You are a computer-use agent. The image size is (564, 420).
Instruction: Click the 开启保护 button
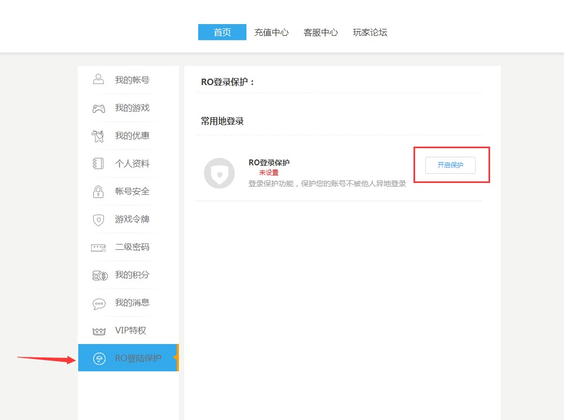coord(450,165)
